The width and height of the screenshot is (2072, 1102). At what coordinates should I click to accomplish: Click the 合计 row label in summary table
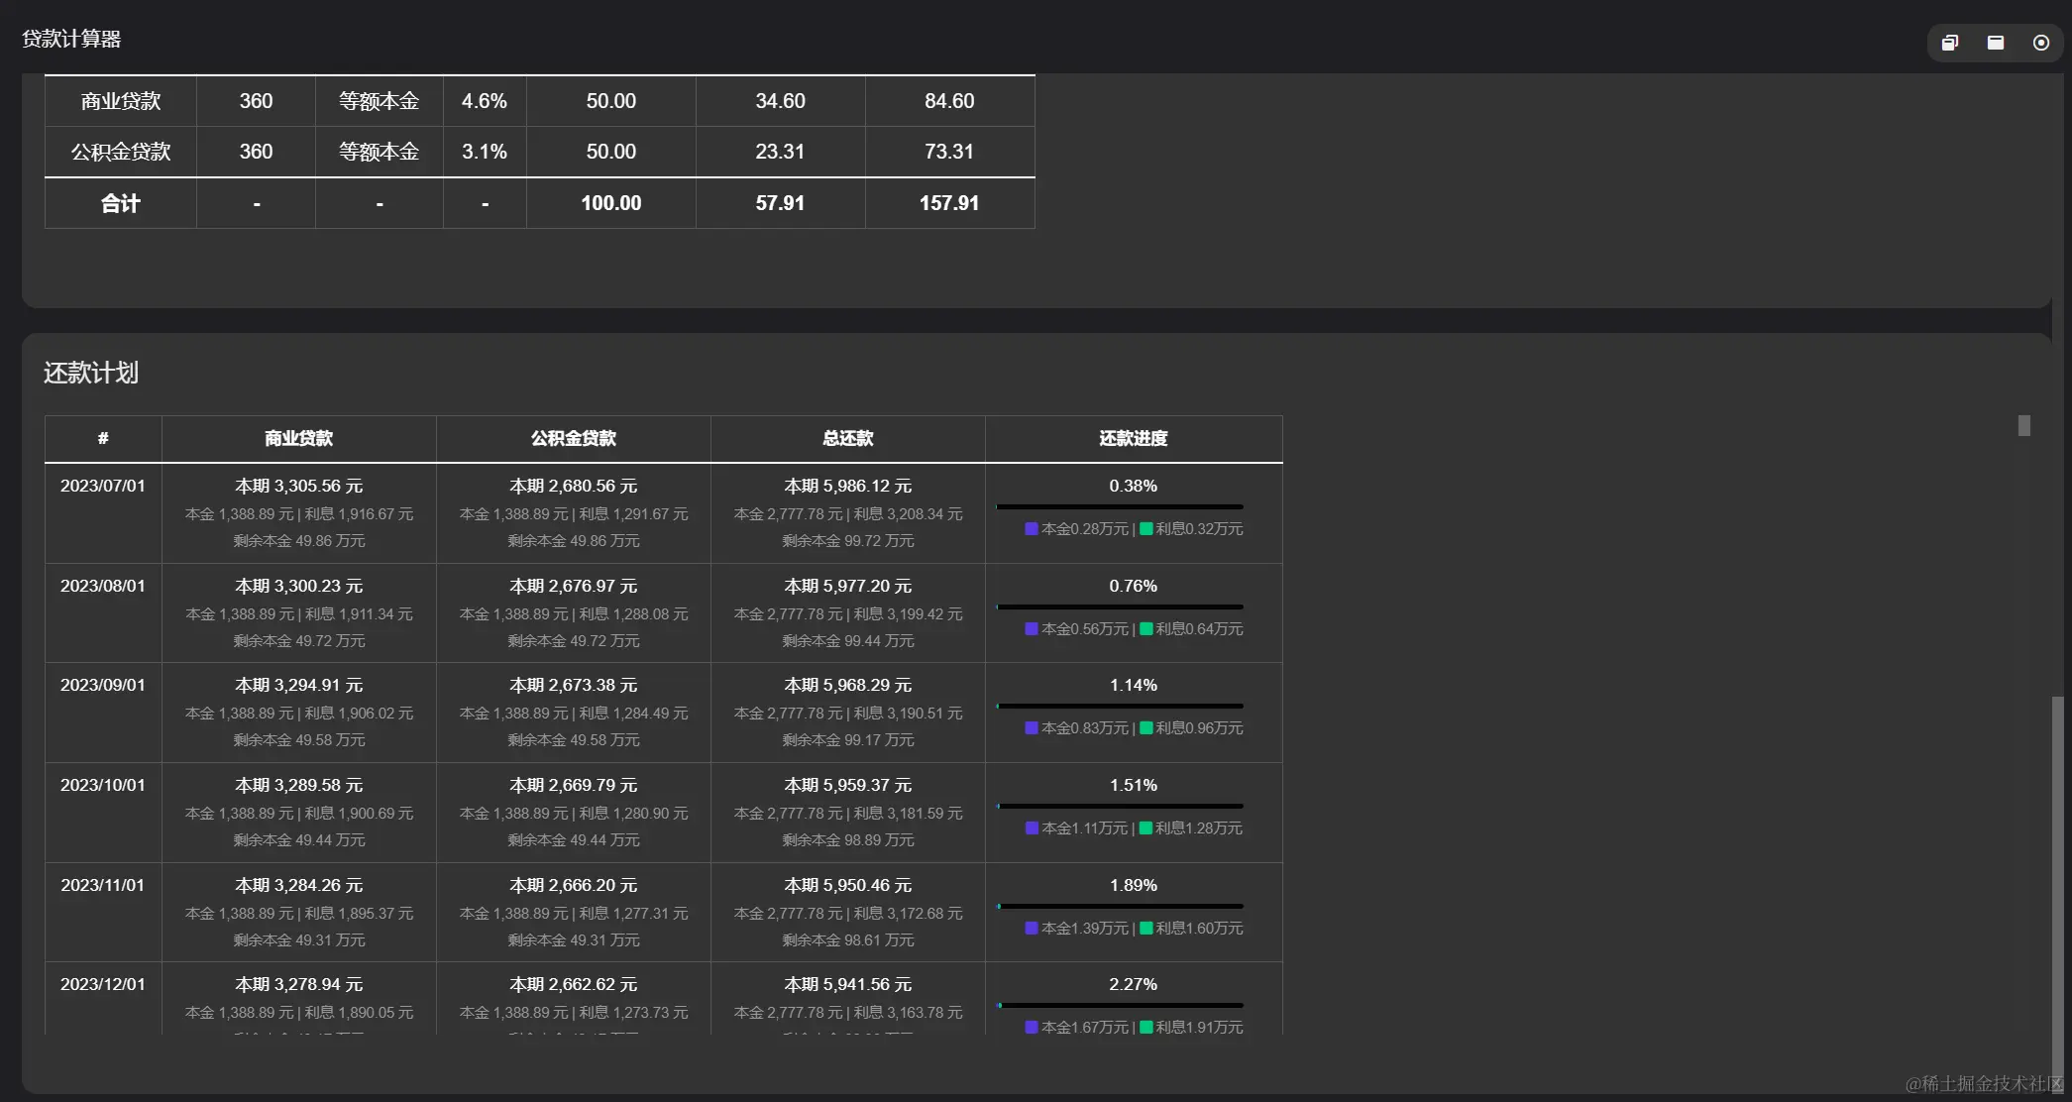120,203
